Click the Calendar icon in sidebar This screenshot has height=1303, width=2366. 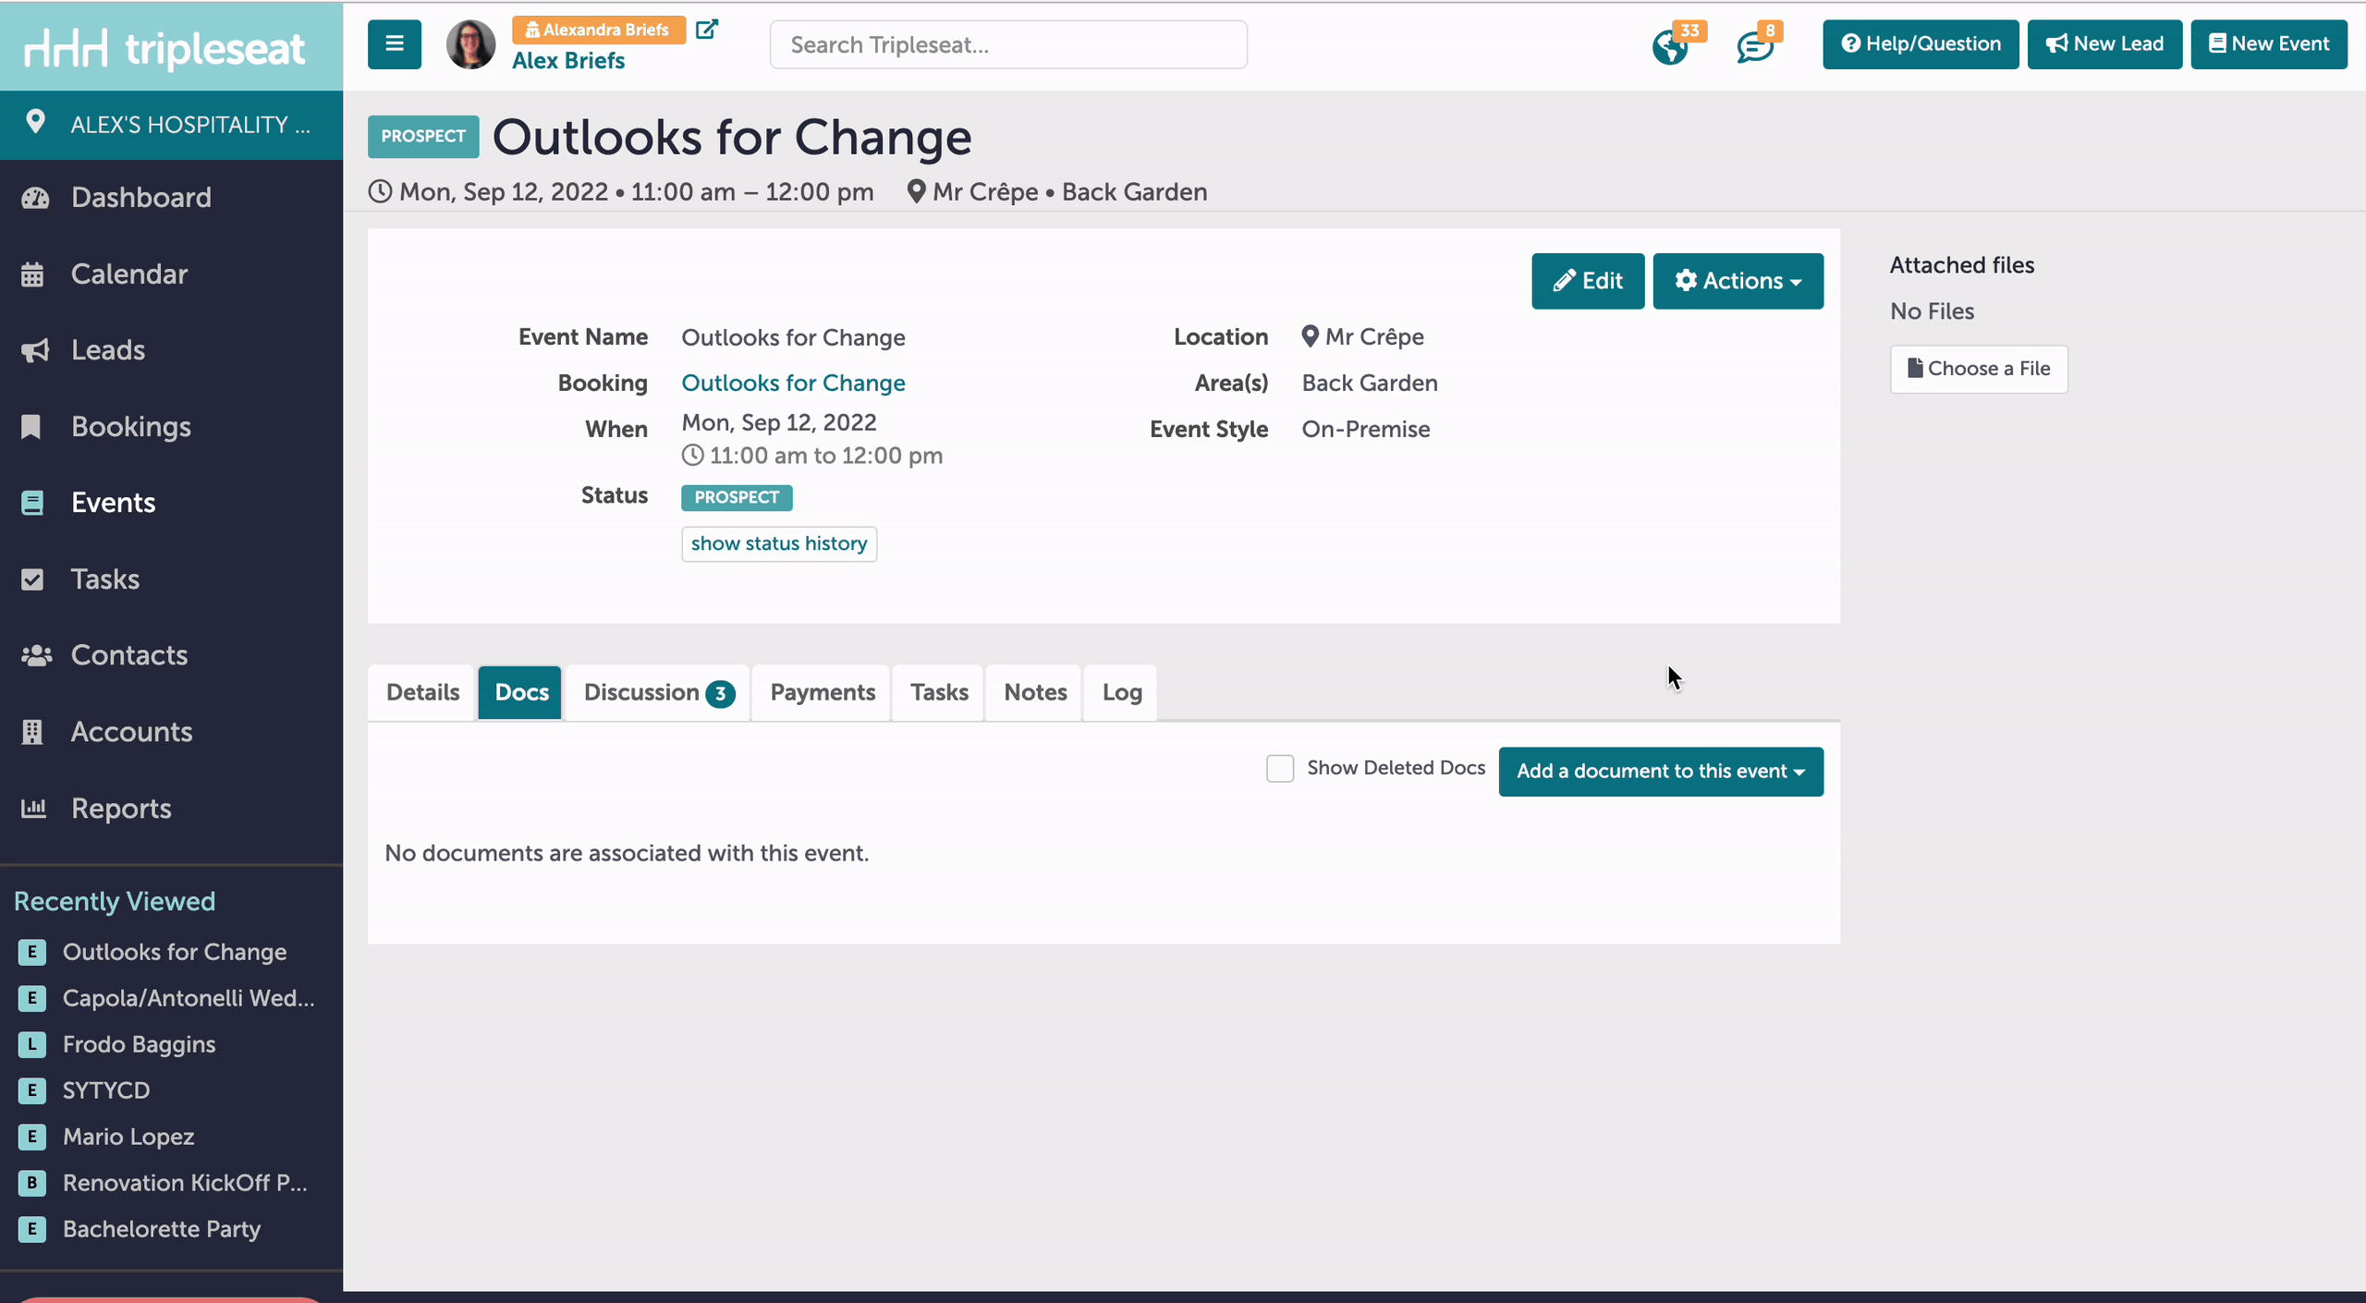point(32,274)
